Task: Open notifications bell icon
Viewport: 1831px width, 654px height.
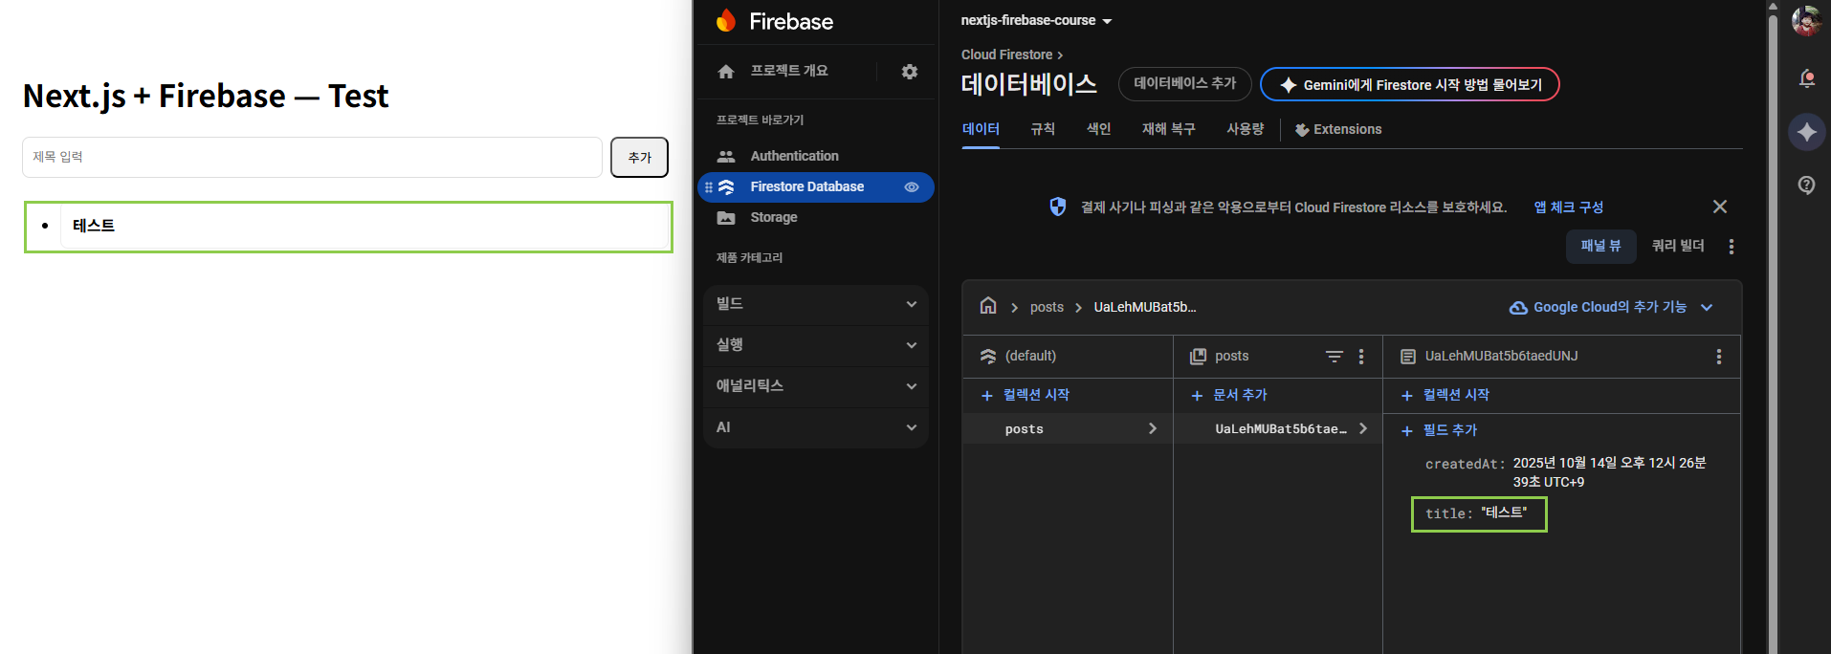Action: 1806,78
